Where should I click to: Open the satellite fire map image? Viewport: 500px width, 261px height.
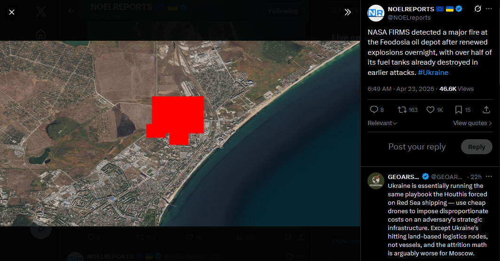click(x=180, y=133)
